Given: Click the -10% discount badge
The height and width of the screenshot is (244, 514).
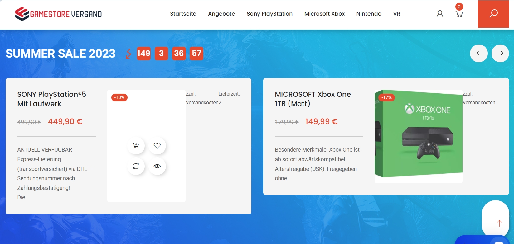Looking at the screenshot, I should [119, 97].
